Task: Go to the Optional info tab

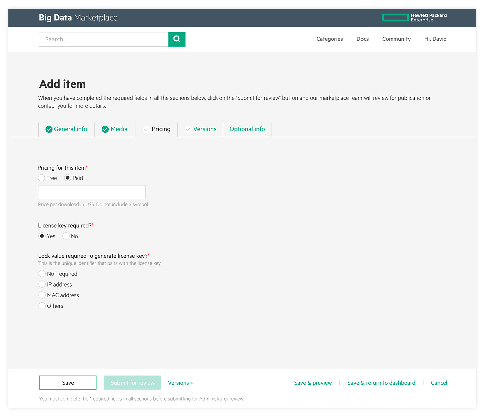Action: [247, 129]
